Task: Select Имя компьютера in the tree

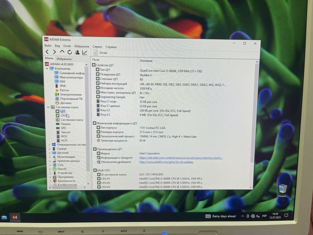Action: (x=69, y=77)
